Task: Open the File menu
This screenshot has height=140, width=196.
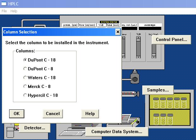Action: click(x=4, y=11)
